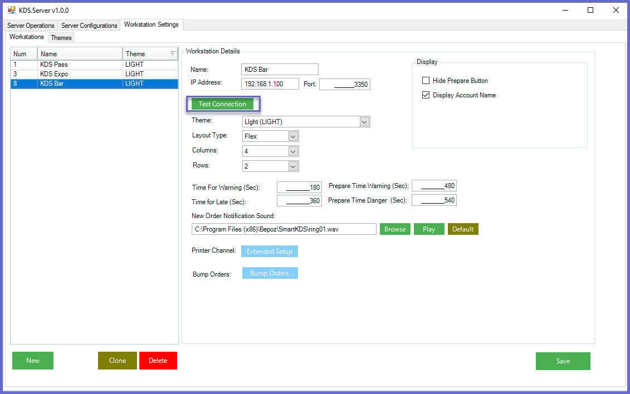Create a new workstation with New
Viewport: 630px width, 394px height.
(x=33, y=361)
